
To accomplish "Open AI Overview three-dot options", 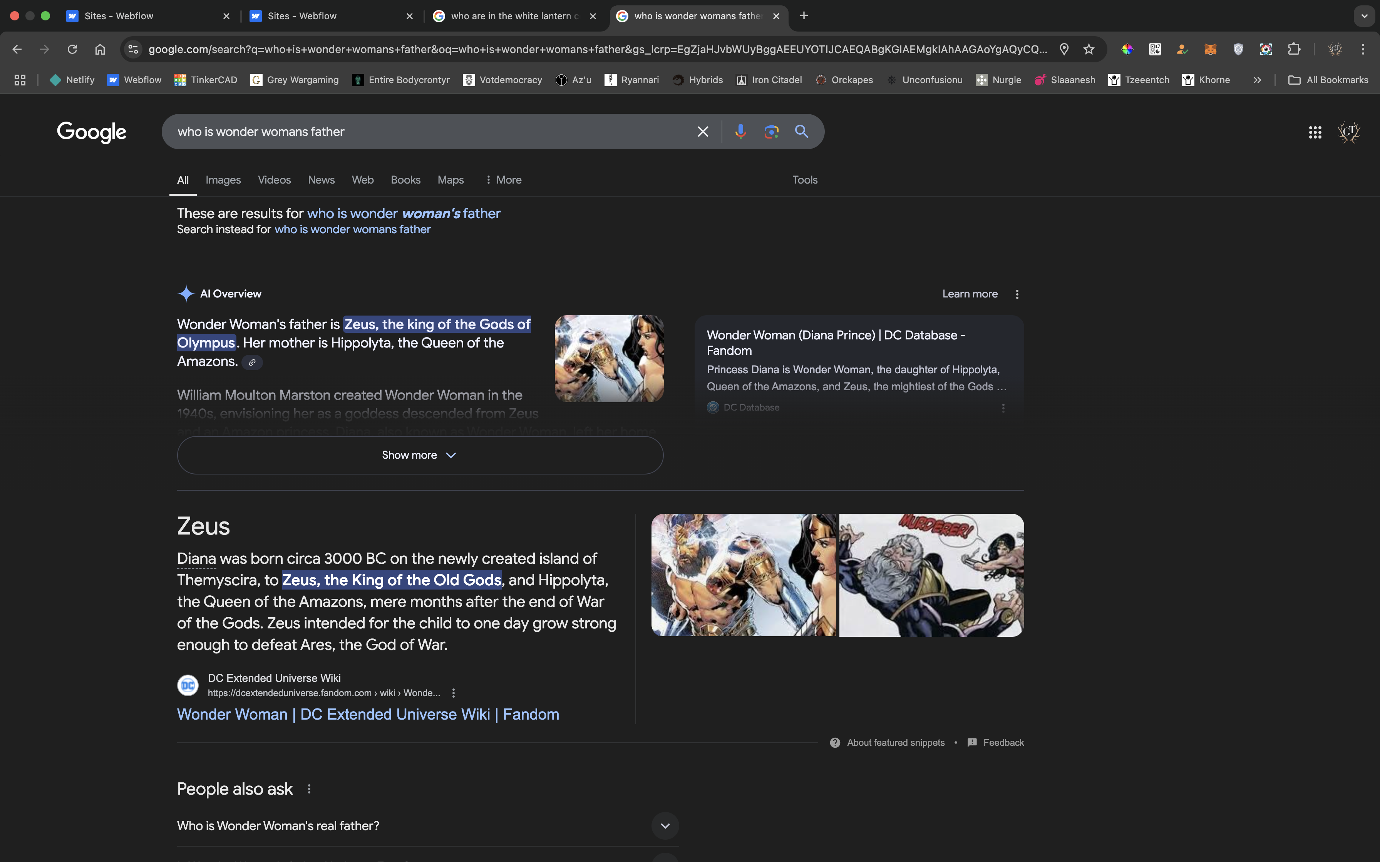I will point(1017,294).
